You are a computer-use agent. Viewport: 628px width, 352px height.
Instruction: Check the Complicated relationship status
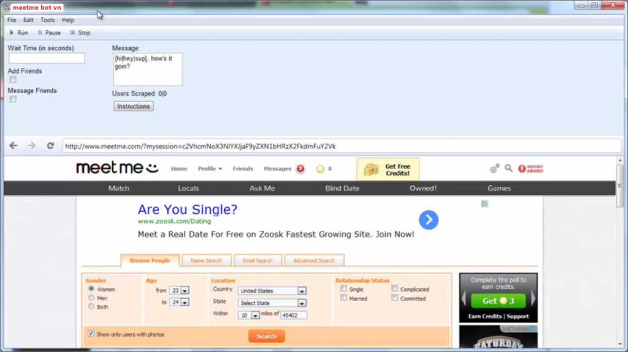[x=394, y=288]
